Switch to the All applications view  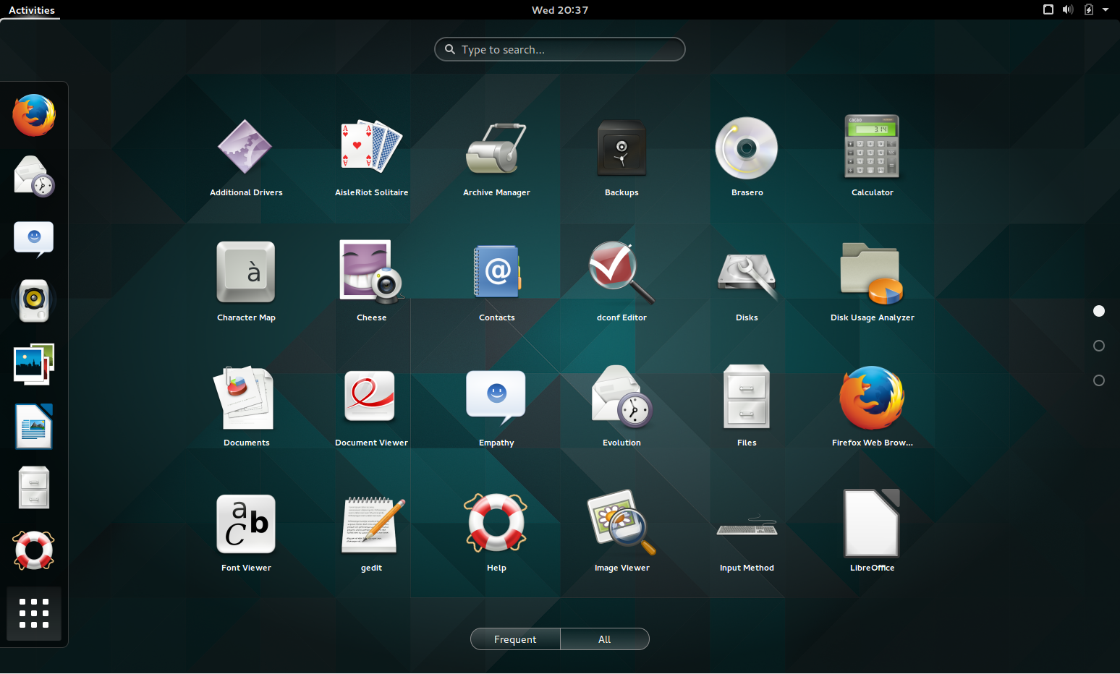(x=604, y=639)
